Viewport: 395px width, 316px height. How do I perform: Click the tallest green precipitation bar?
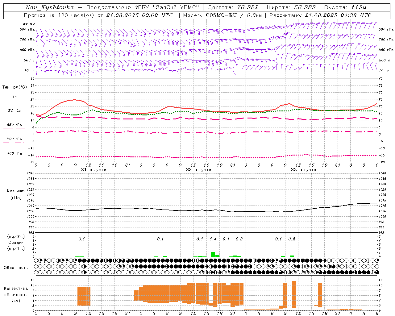coord(213,254)
